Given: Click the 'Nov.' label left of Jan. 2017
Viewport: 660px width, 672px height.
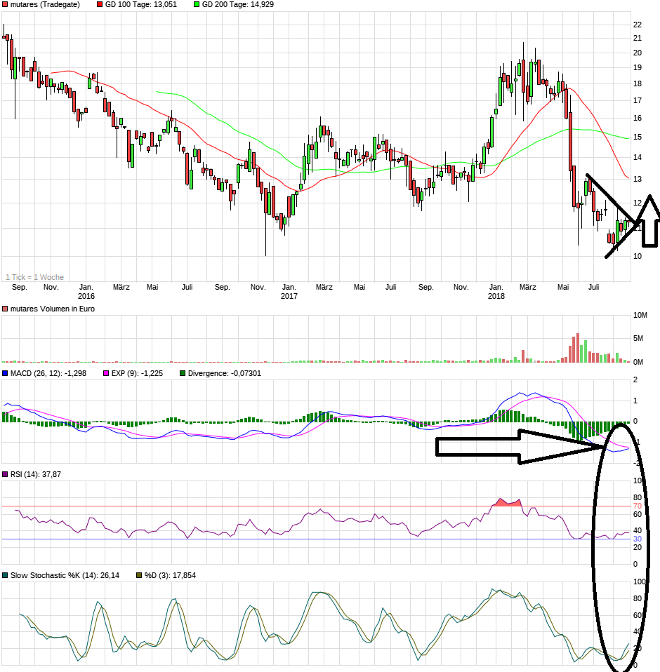Looking at the screenshot, I should click(x=258, y=287).
